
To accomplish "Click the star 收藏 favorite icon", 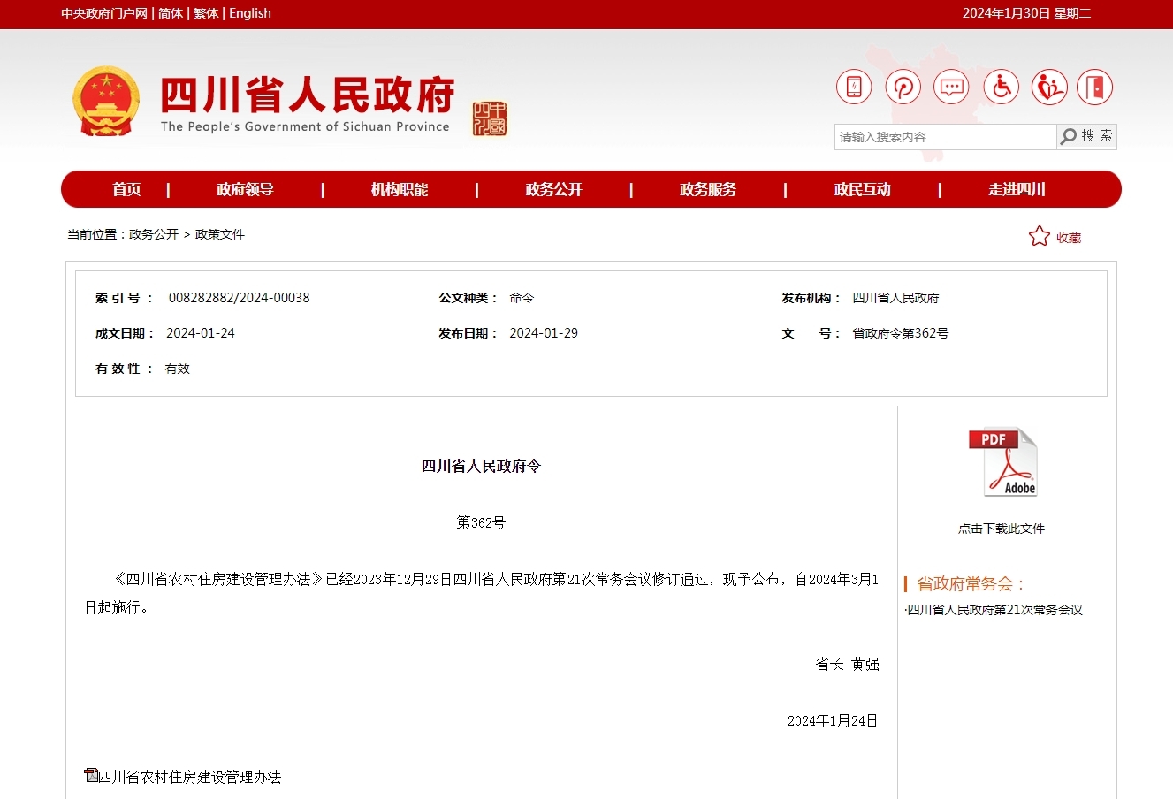I will (x=1040, y=236).
